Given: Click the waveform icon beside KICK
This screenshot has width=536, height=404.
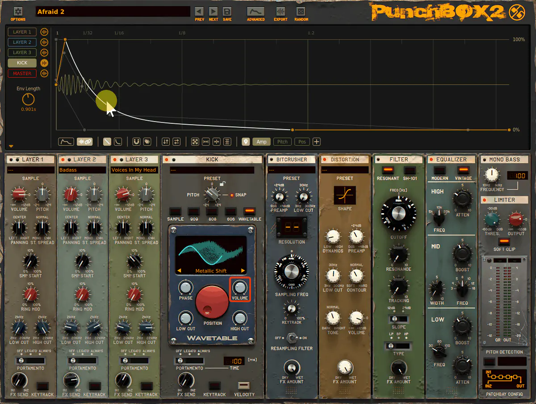Looking at the screenshot, I should (x=44, y=63).
